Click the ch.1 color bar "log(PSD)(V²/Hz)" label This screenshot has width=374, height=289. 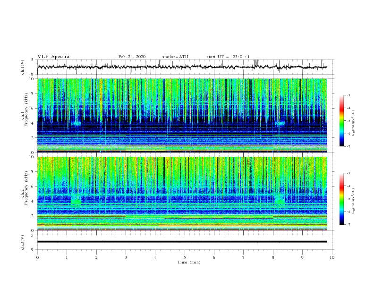pos(354,123)
